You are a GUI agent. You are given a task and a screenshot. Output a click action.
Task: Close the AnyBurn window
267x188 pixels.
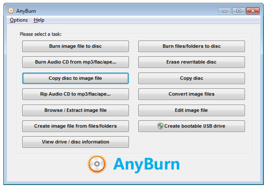[x=253, y=11]
